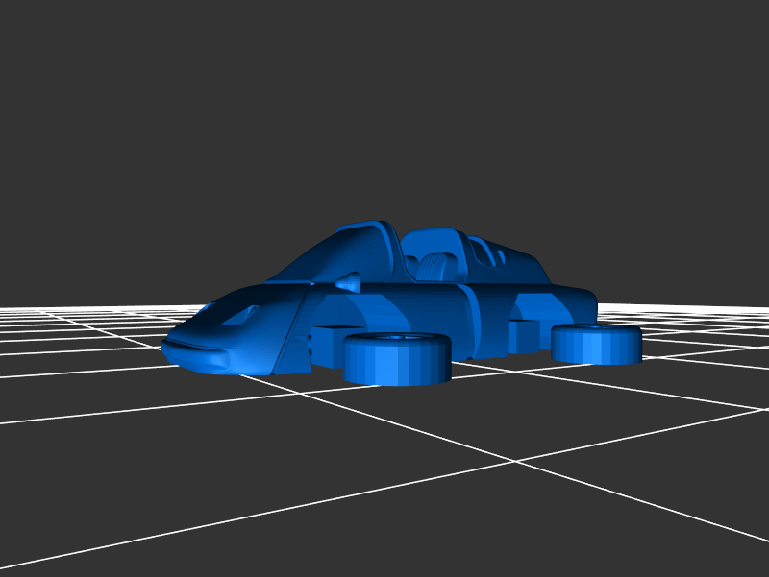The width and height of the screenshot is (769, 577).
Task: Click the grid line intersection in front of the car
Action: tap(515, 462)
